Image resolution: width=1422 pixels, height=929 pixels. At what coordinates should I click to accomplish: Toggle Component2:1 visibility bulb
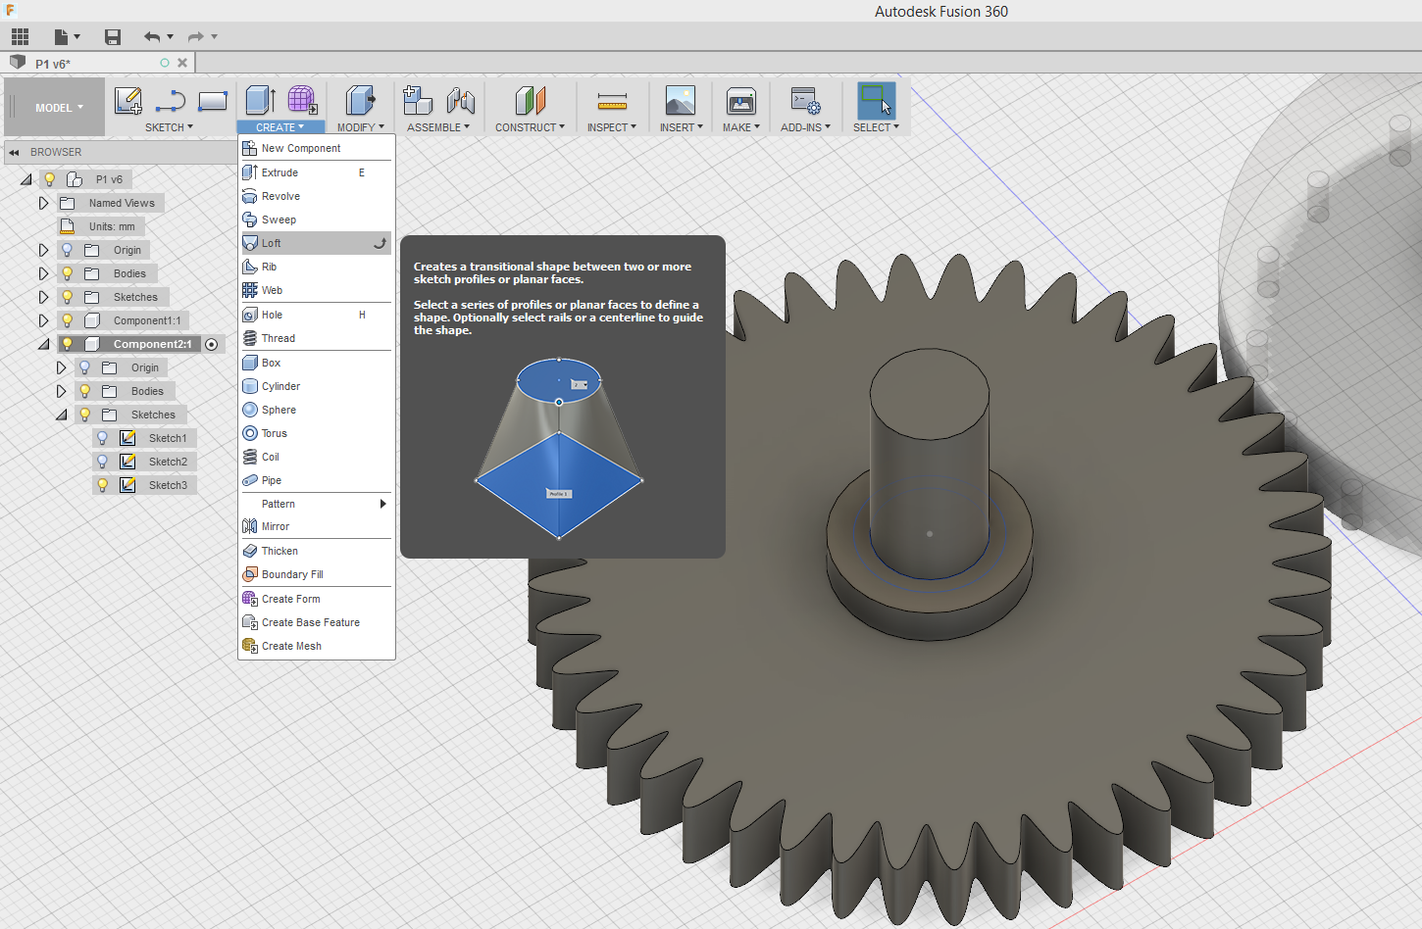[68, 344]
